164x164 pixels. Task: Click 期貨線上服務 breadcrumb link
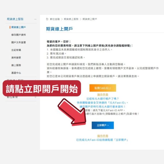click(71, 19)
